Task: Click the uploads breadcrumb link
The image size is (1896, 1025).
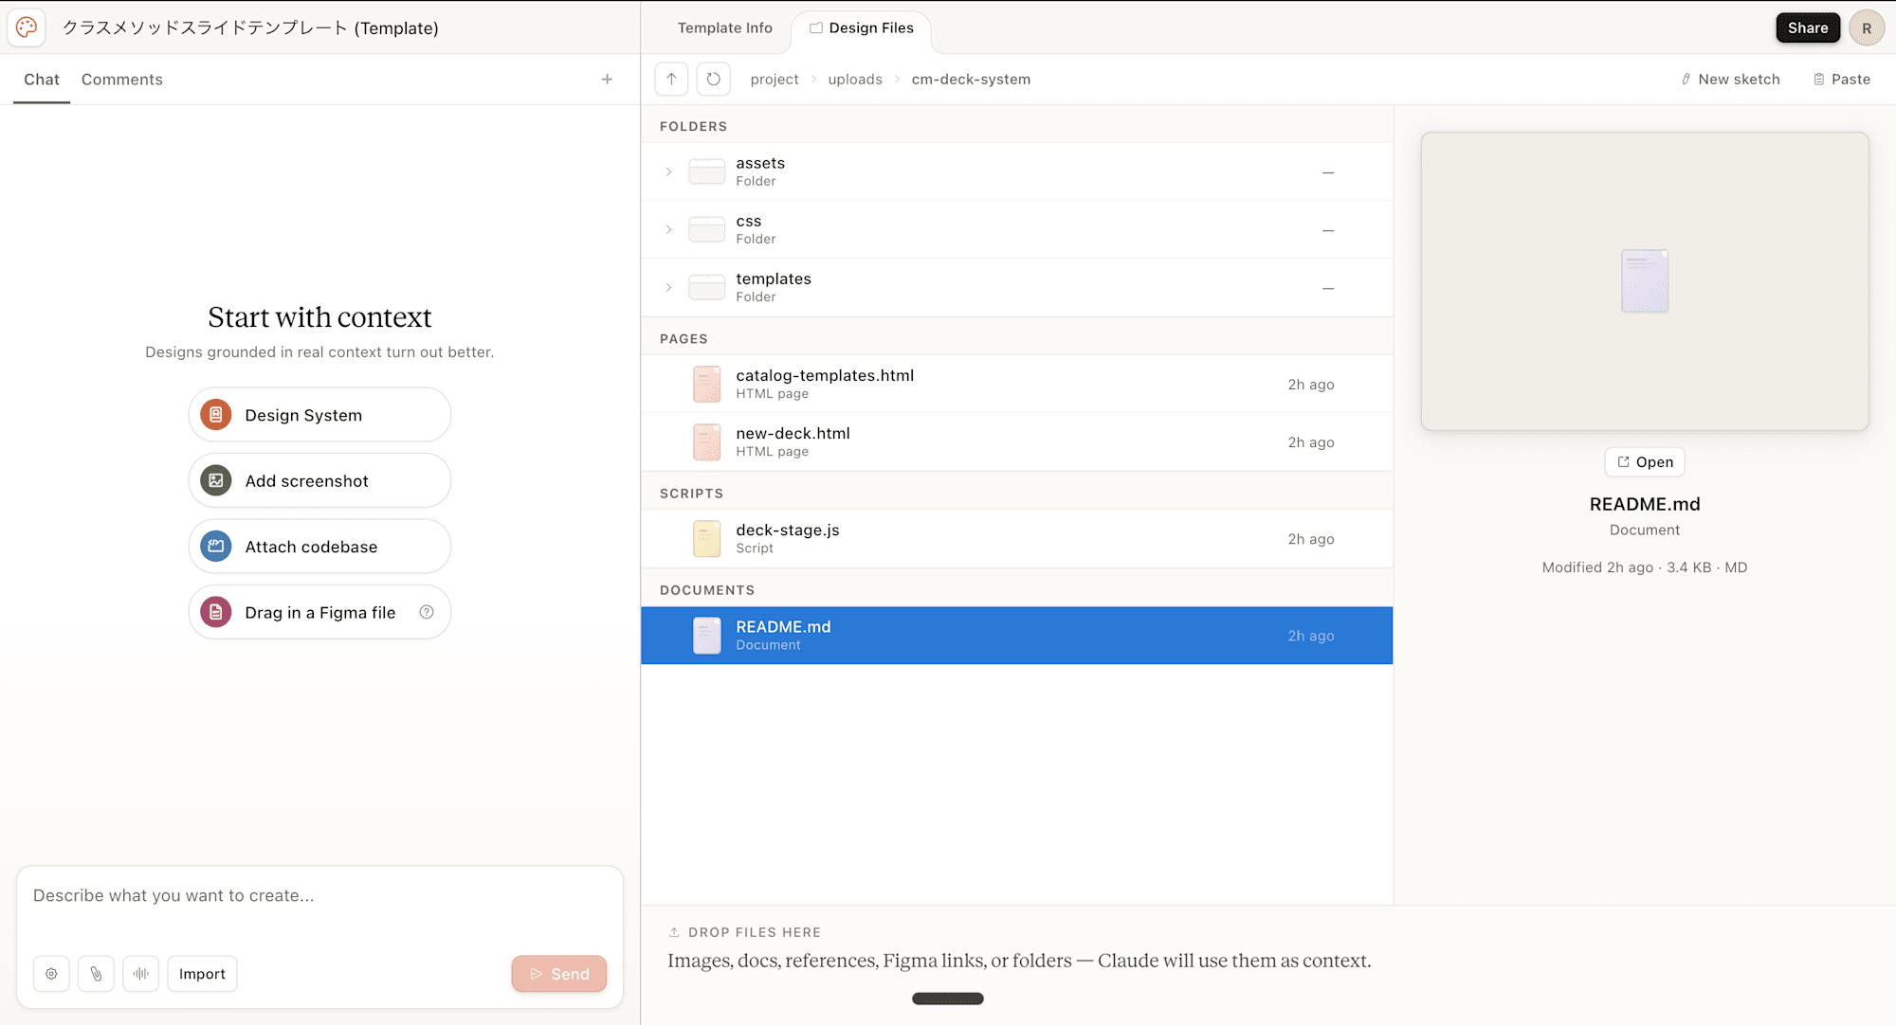Action: click(x=854, y=80)
